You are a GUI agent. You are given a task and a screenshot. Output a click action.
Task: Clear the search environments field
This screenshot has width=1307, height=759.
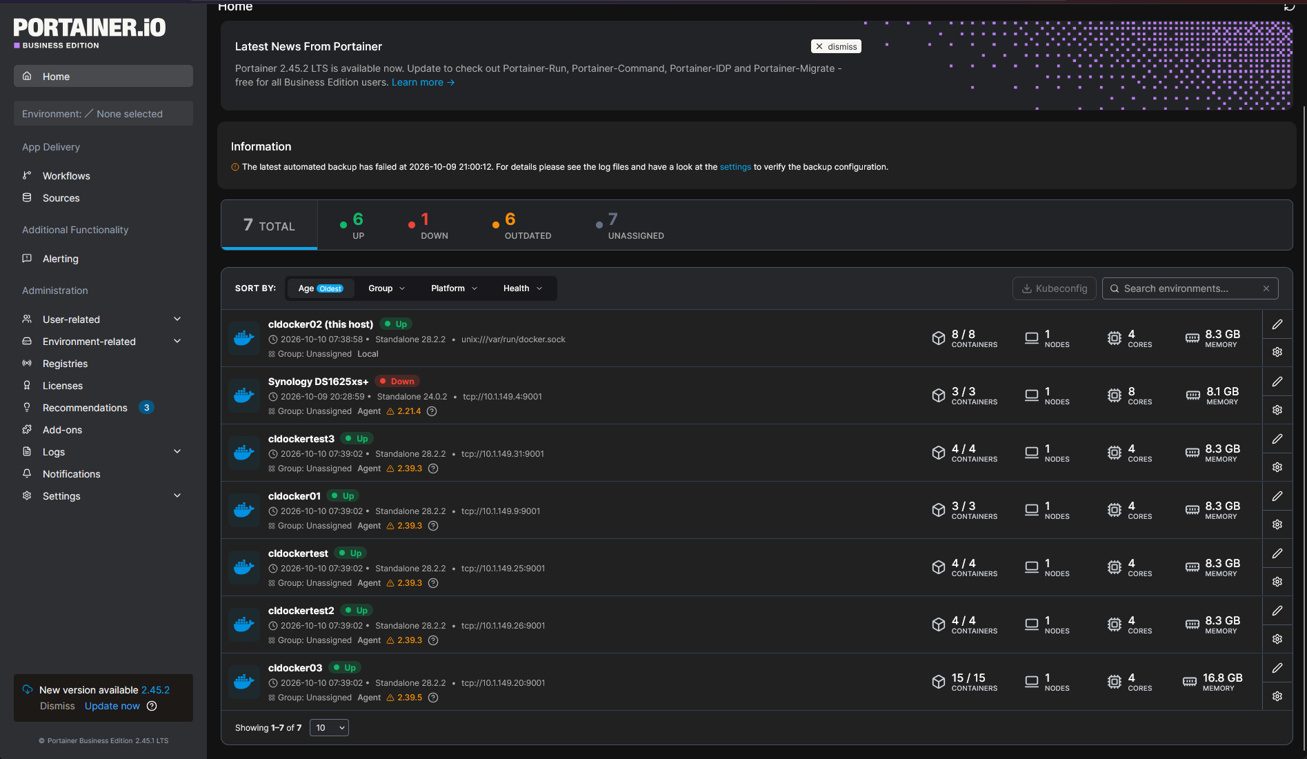pos(1266,288)
